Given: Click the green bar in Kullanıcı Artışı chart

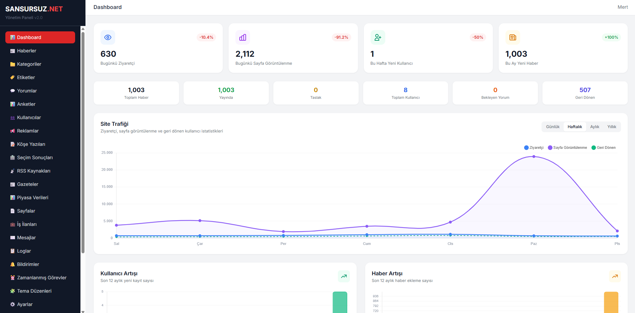Looking at the screenshot, I should (340, 302).
